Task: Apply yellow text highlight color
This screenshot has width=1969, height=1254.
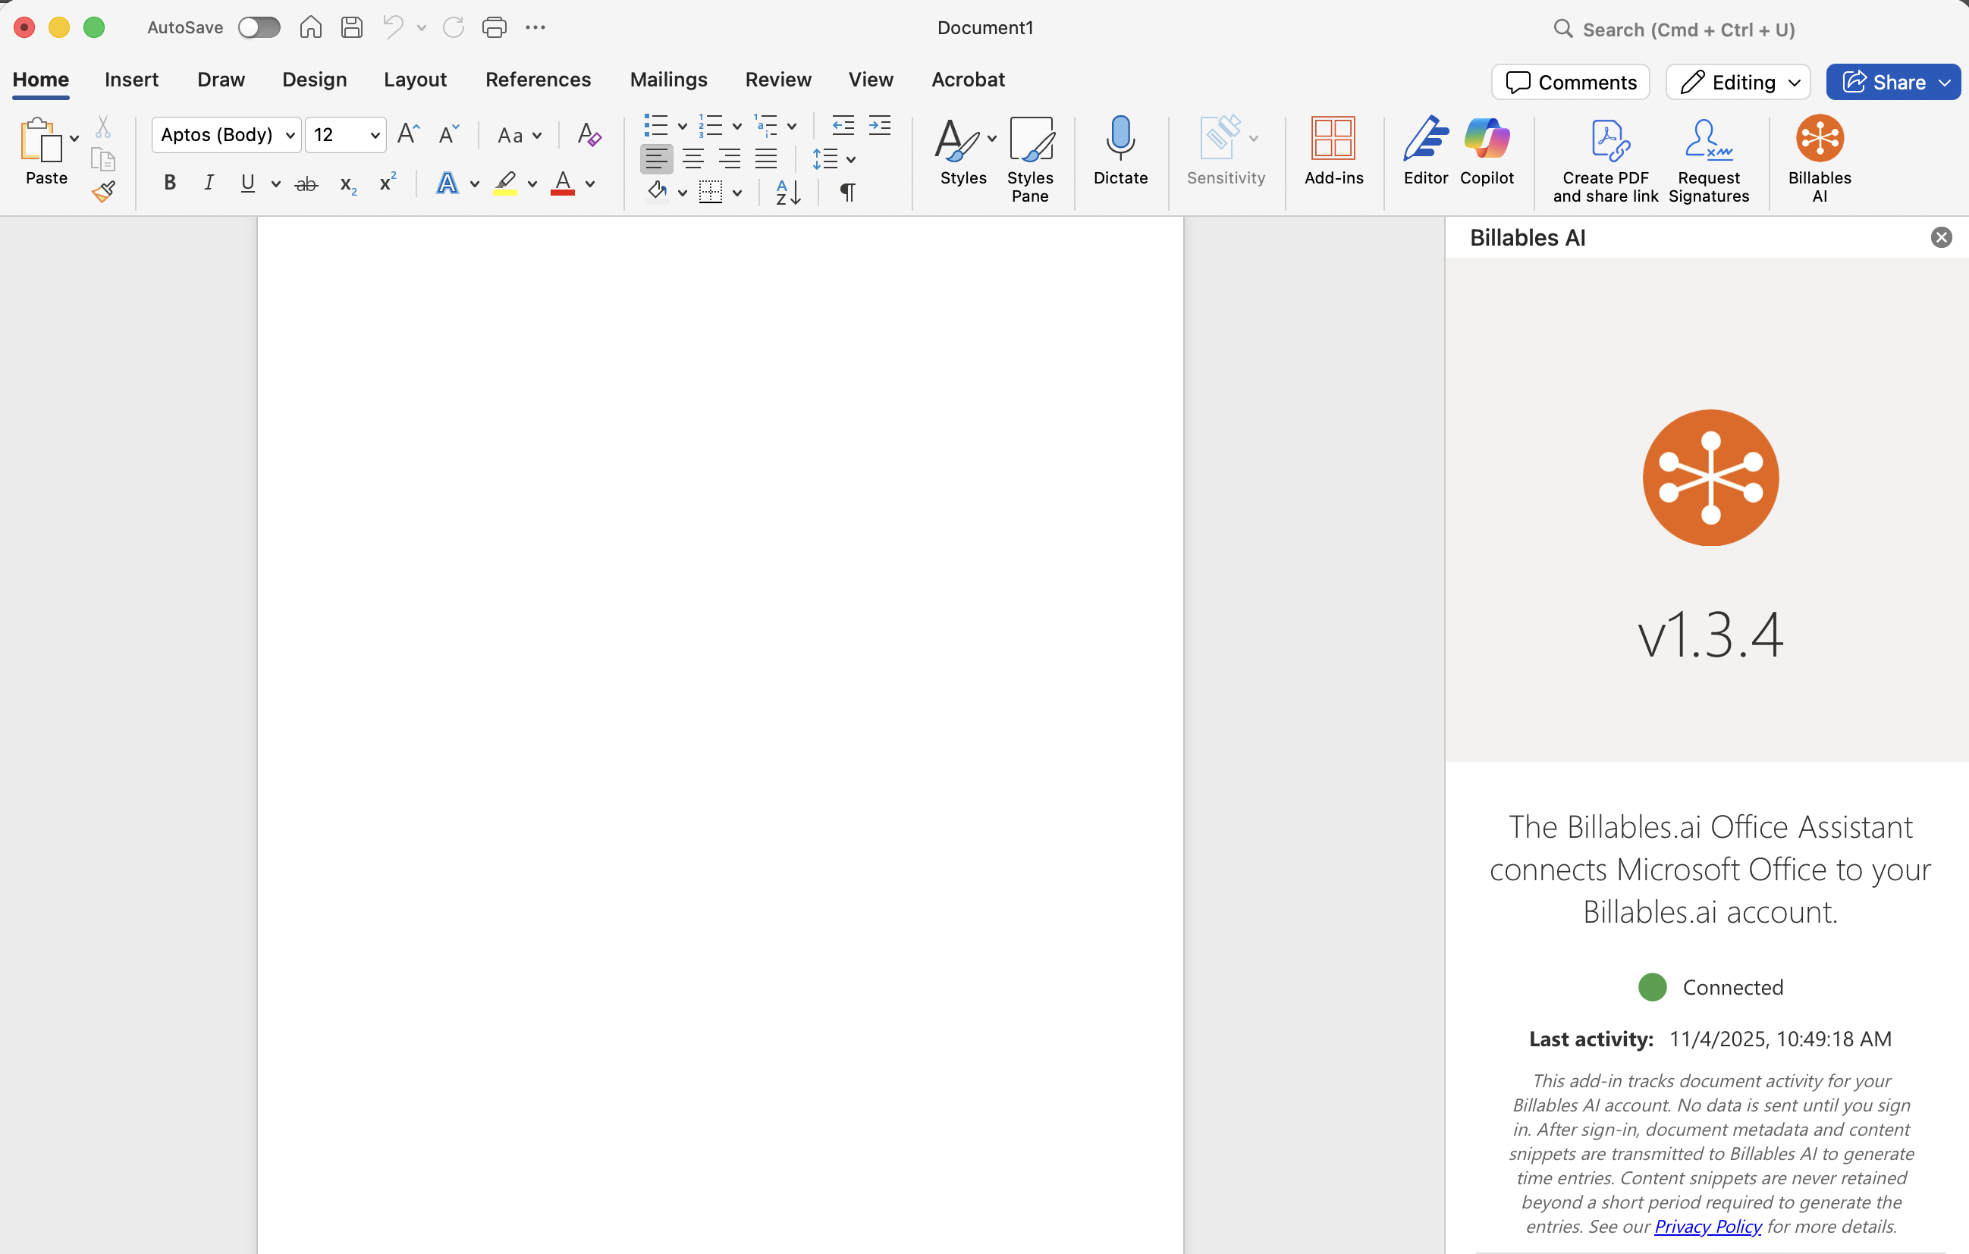Action: (x=505, y=183)
